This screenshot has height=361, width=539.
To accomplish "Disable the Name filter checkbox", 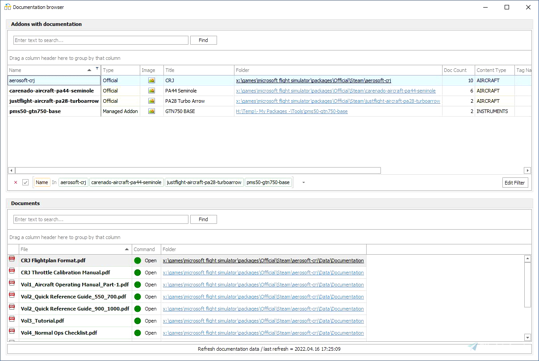I will tap(25, 182).
